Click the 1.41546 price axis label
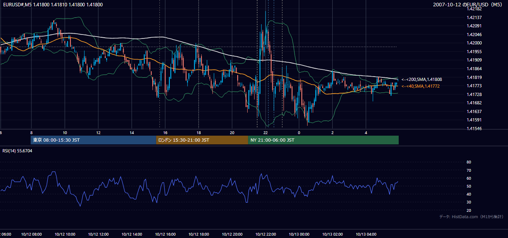Screen dimensions: 508x238 pos(475,129)
